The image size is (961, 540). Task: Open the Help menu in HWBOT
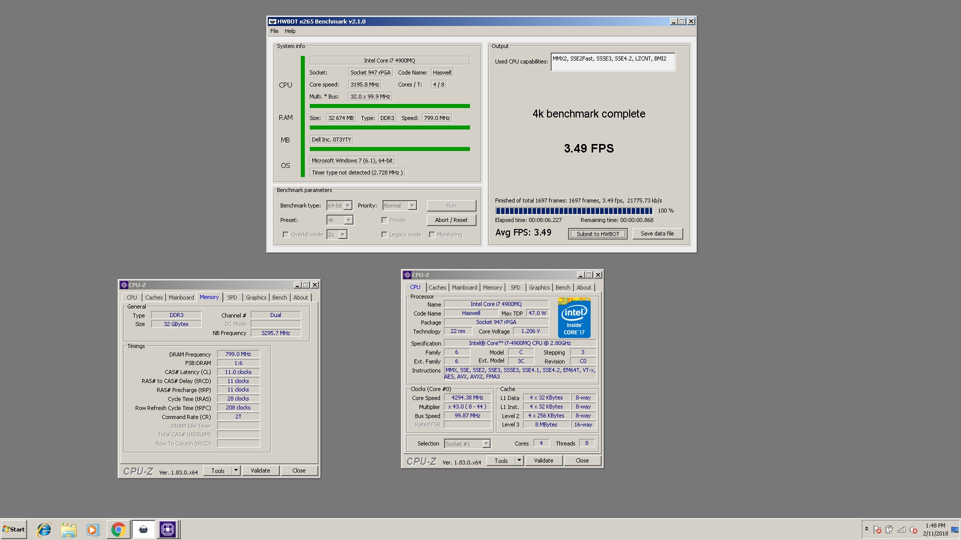pyautogui.click(x=290, y=31)
